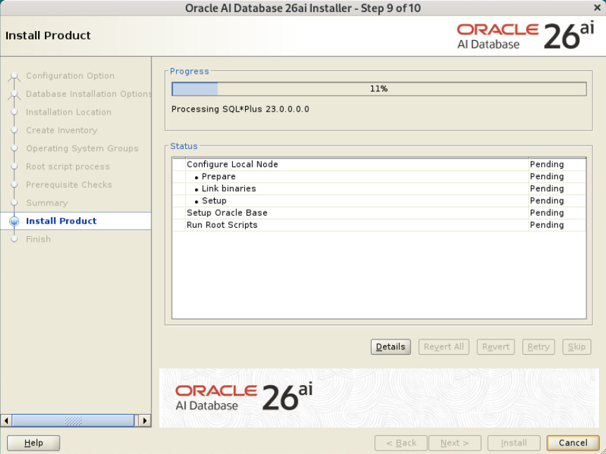Select the Install Product step

click(x=61, y=221)
